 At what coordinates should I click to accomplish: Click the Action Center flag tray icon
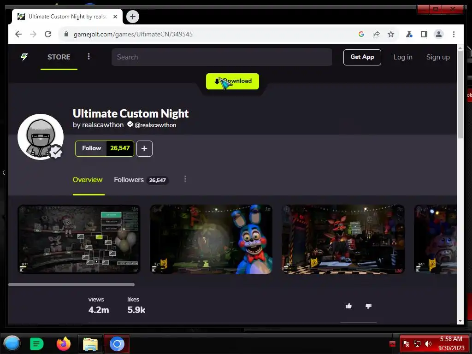click(x=406, y=344)
